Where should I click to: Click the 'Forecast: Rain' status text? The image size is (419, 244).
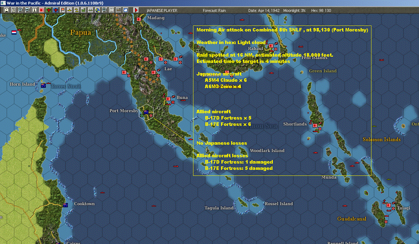(x=214, y=10)
